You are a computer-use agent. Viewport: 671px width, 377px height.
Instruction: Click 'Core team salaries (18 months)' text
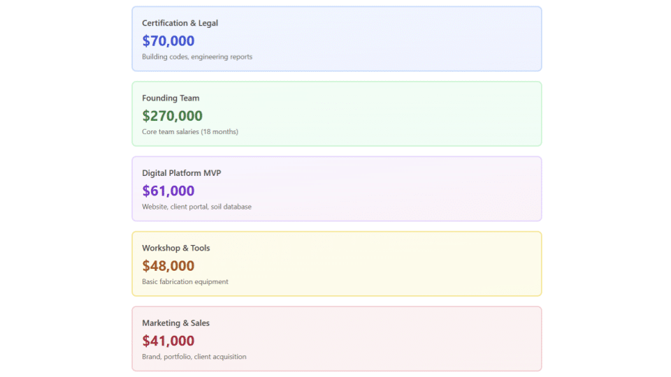[x=190, y=132]
